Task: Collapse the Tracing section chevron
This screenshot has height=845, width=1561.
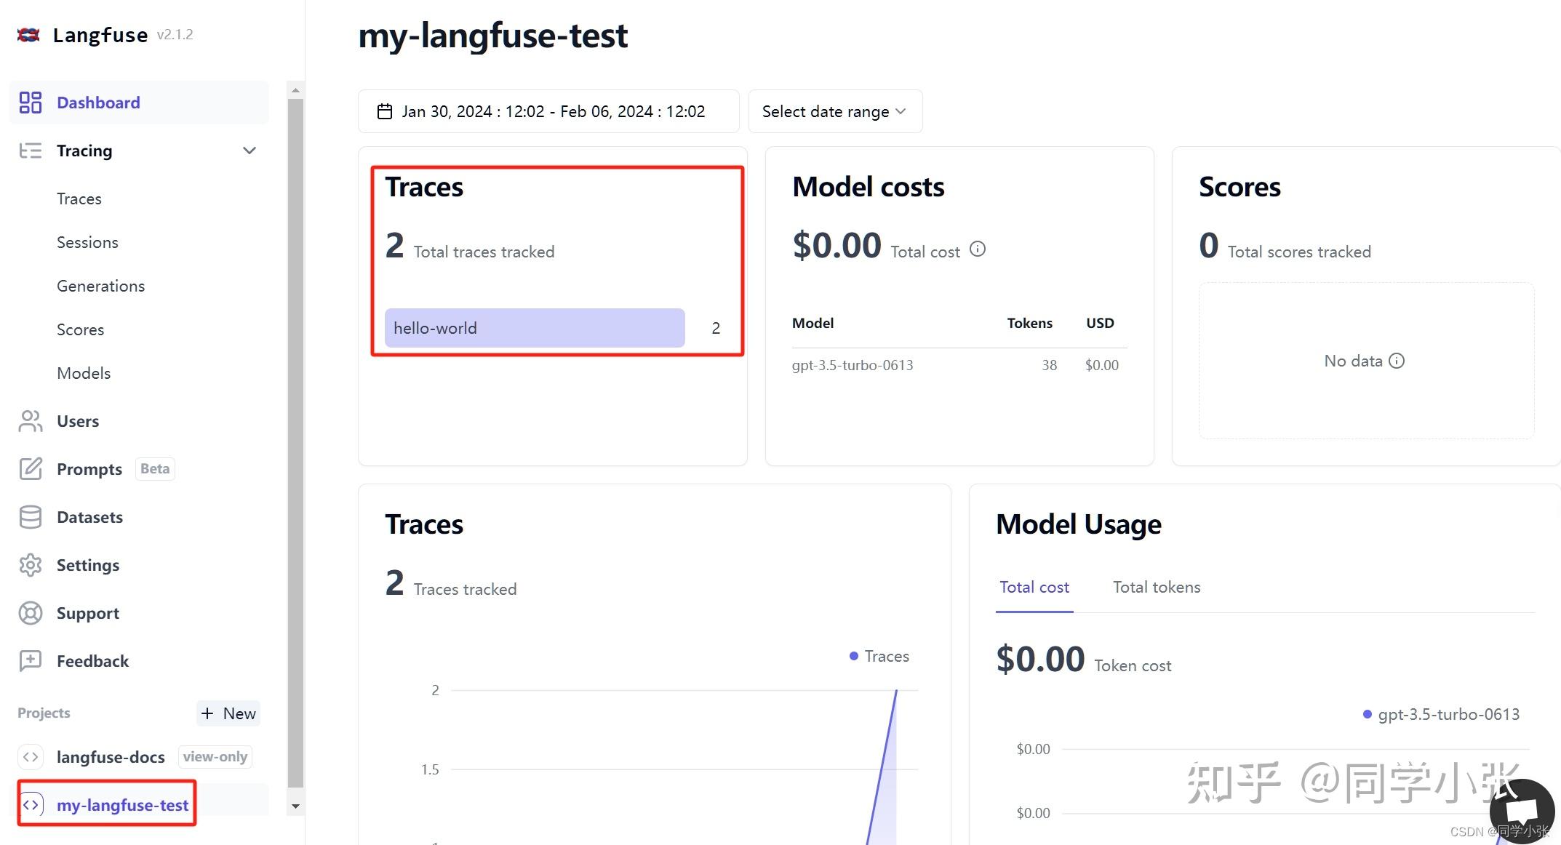Action: (x=249, y=151)
